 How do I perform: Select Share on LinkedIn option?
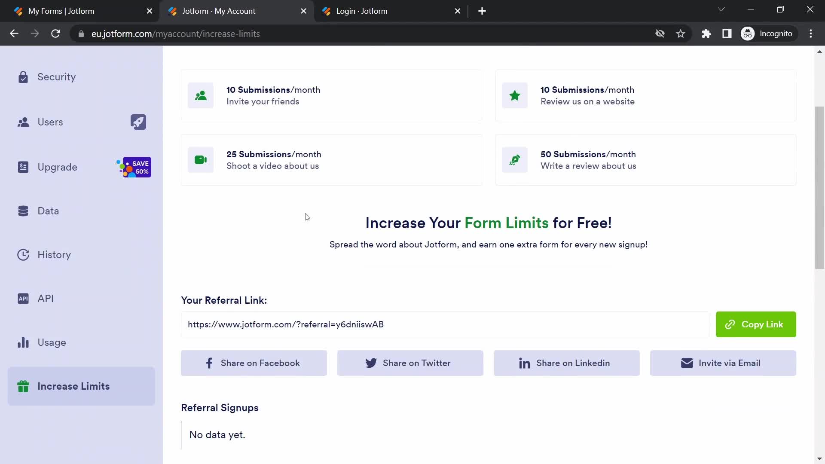tap(566, 363)
